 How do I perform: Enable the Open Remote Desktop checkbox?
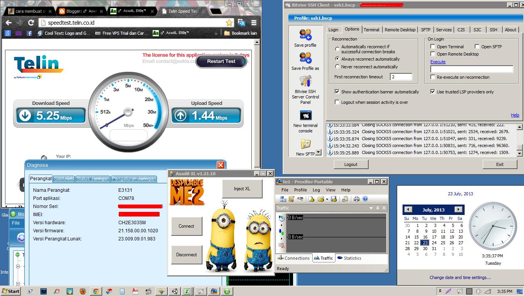tap(433, 54)
